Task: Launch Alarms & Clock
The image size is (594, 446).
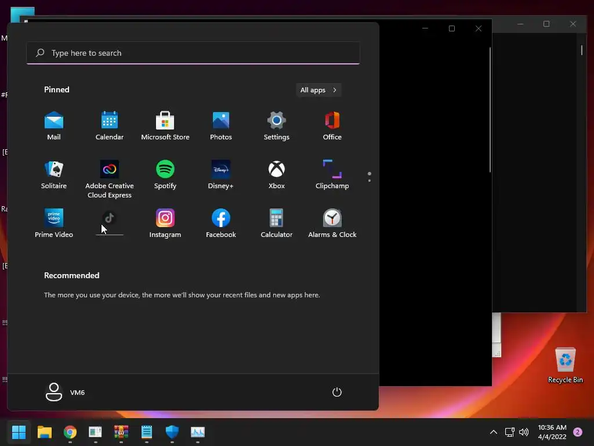Action: (332, 224)
